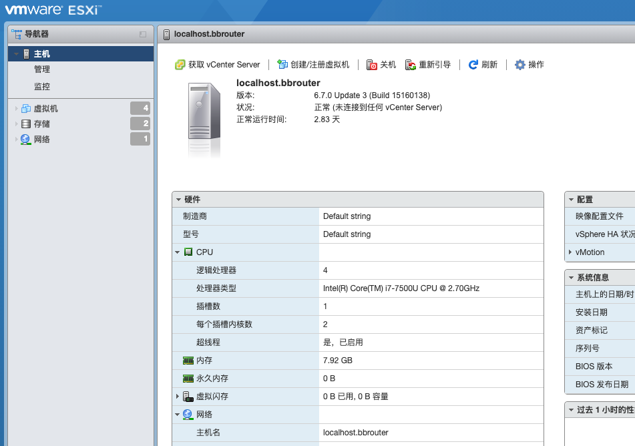
Task: Click the persistent memory icon beside 永久内存
Action: (188, 379)
